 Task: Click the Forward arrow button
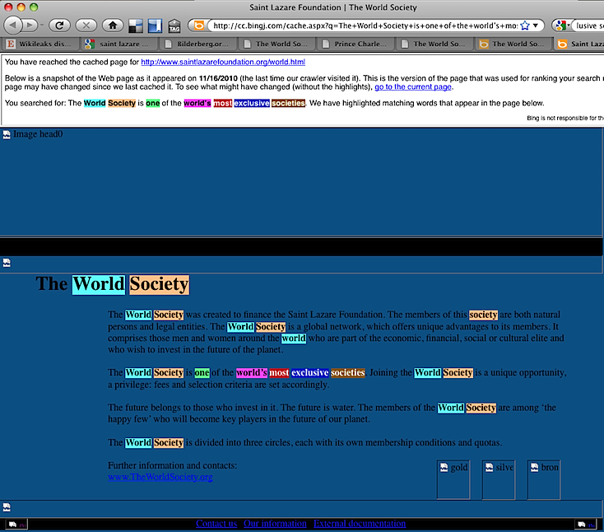pos(30,26)
